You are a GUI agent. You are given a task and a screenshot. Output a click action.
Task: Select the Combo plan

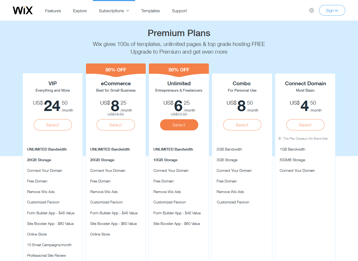pyautogui.click(x=242, y=125)
